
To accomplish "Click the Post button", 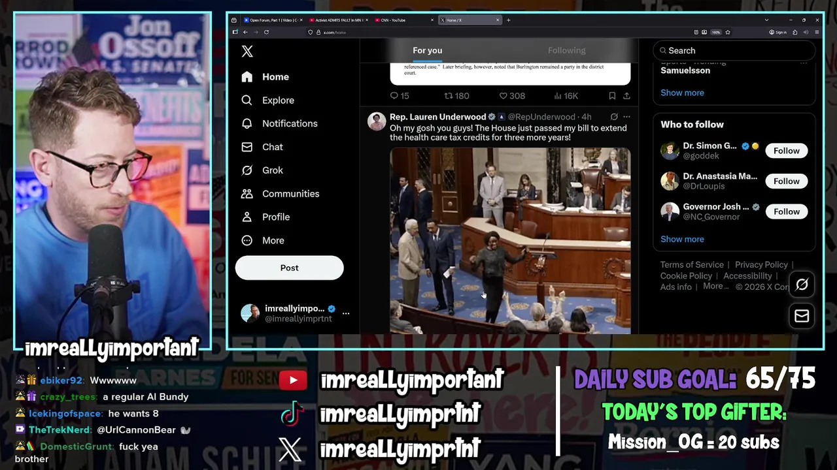I will pos(289,268).
